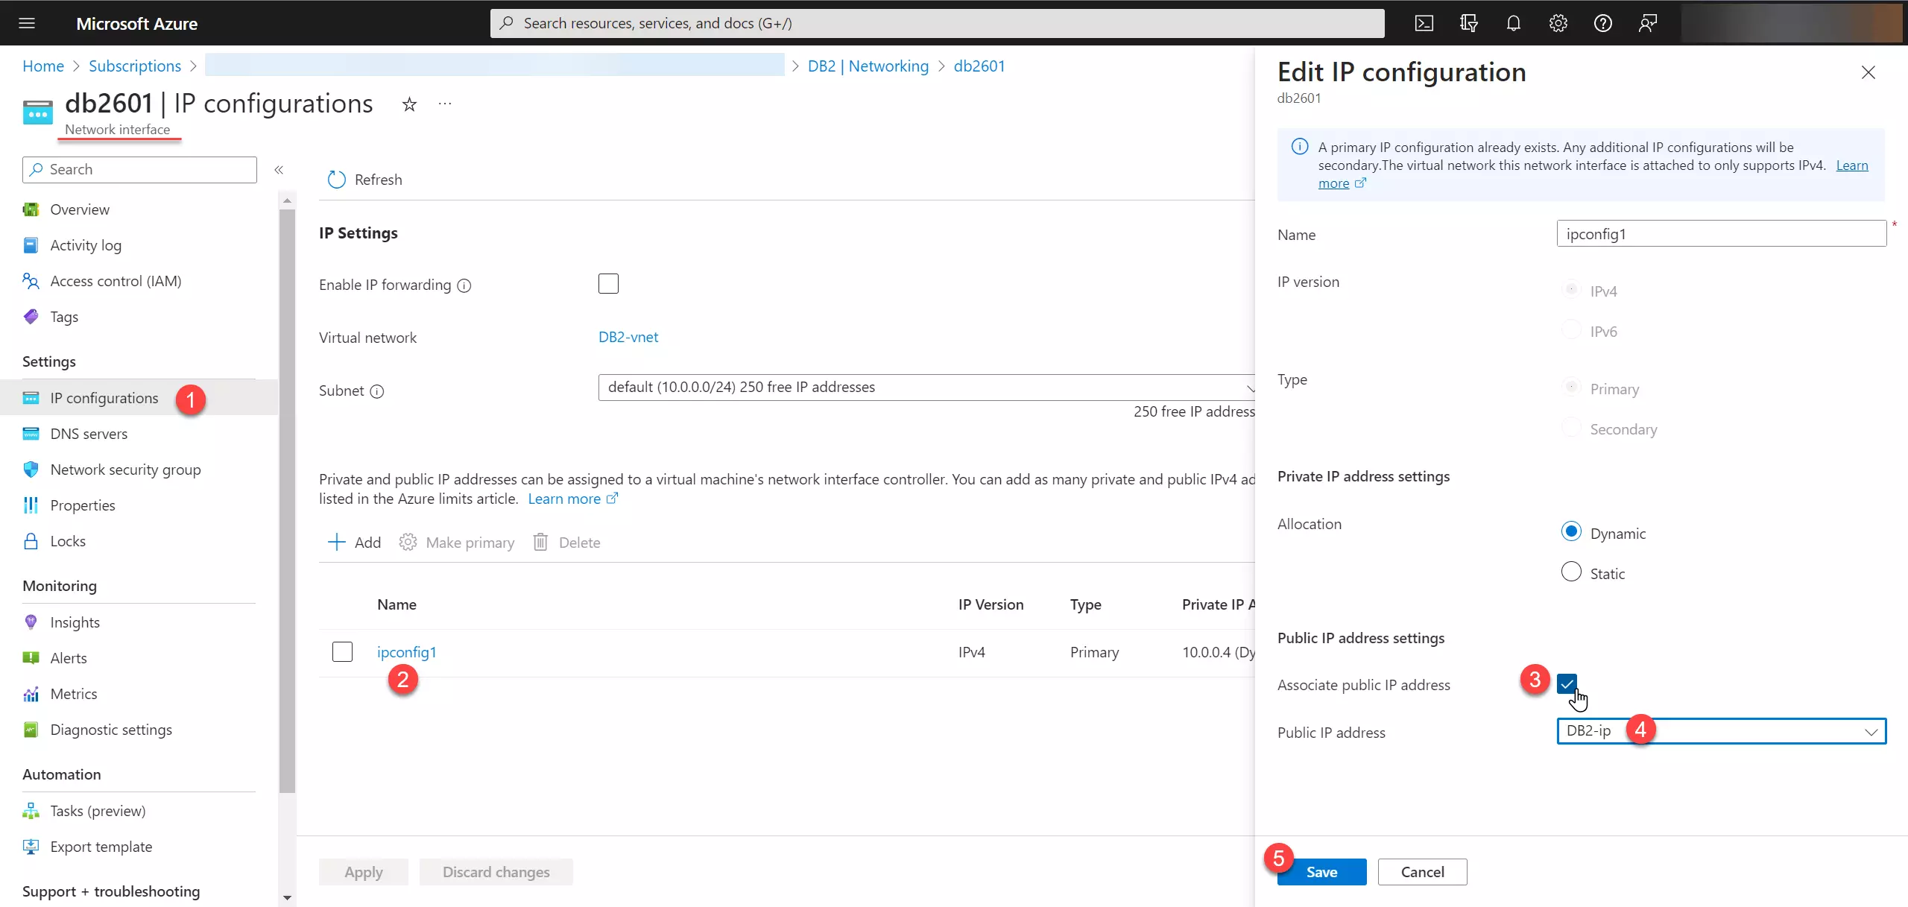This screenshot has width=1908, height=907.
Task: Open Network security group menu item
Action: point(125,470)
